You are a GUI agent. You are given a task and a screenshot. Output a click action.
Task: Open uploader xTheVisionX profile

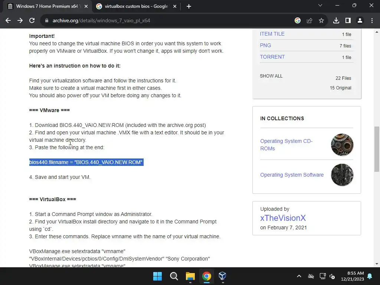pyautogui.click(x=283, y=218)
